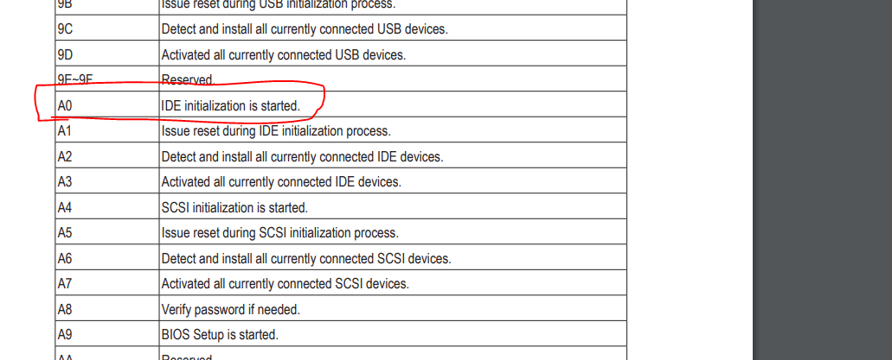Image resolution: width=892 pixels, height=360 pixels.
Task: Select 'Detect and install all currently connected USB devices.'
Action: pos(305,29)
